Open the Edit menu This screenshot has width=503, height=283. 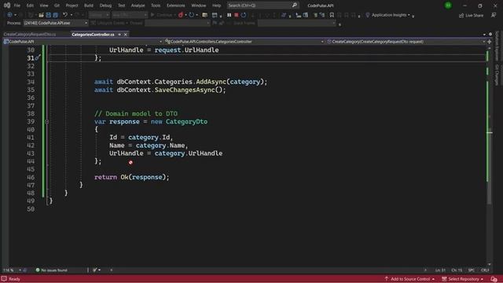pos(30,6)
